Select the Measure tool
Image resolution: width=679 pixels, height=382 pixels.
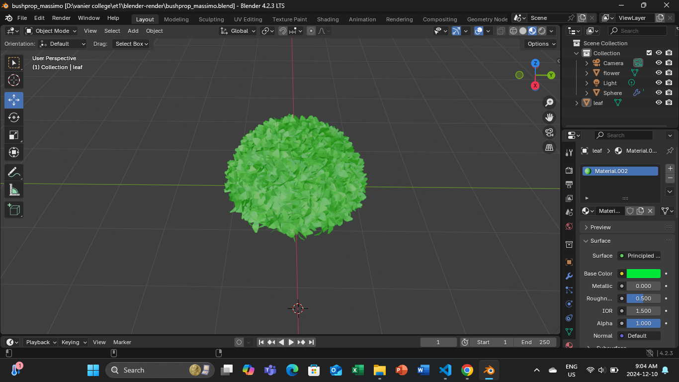pyautogui.click(x=14, y=190)
